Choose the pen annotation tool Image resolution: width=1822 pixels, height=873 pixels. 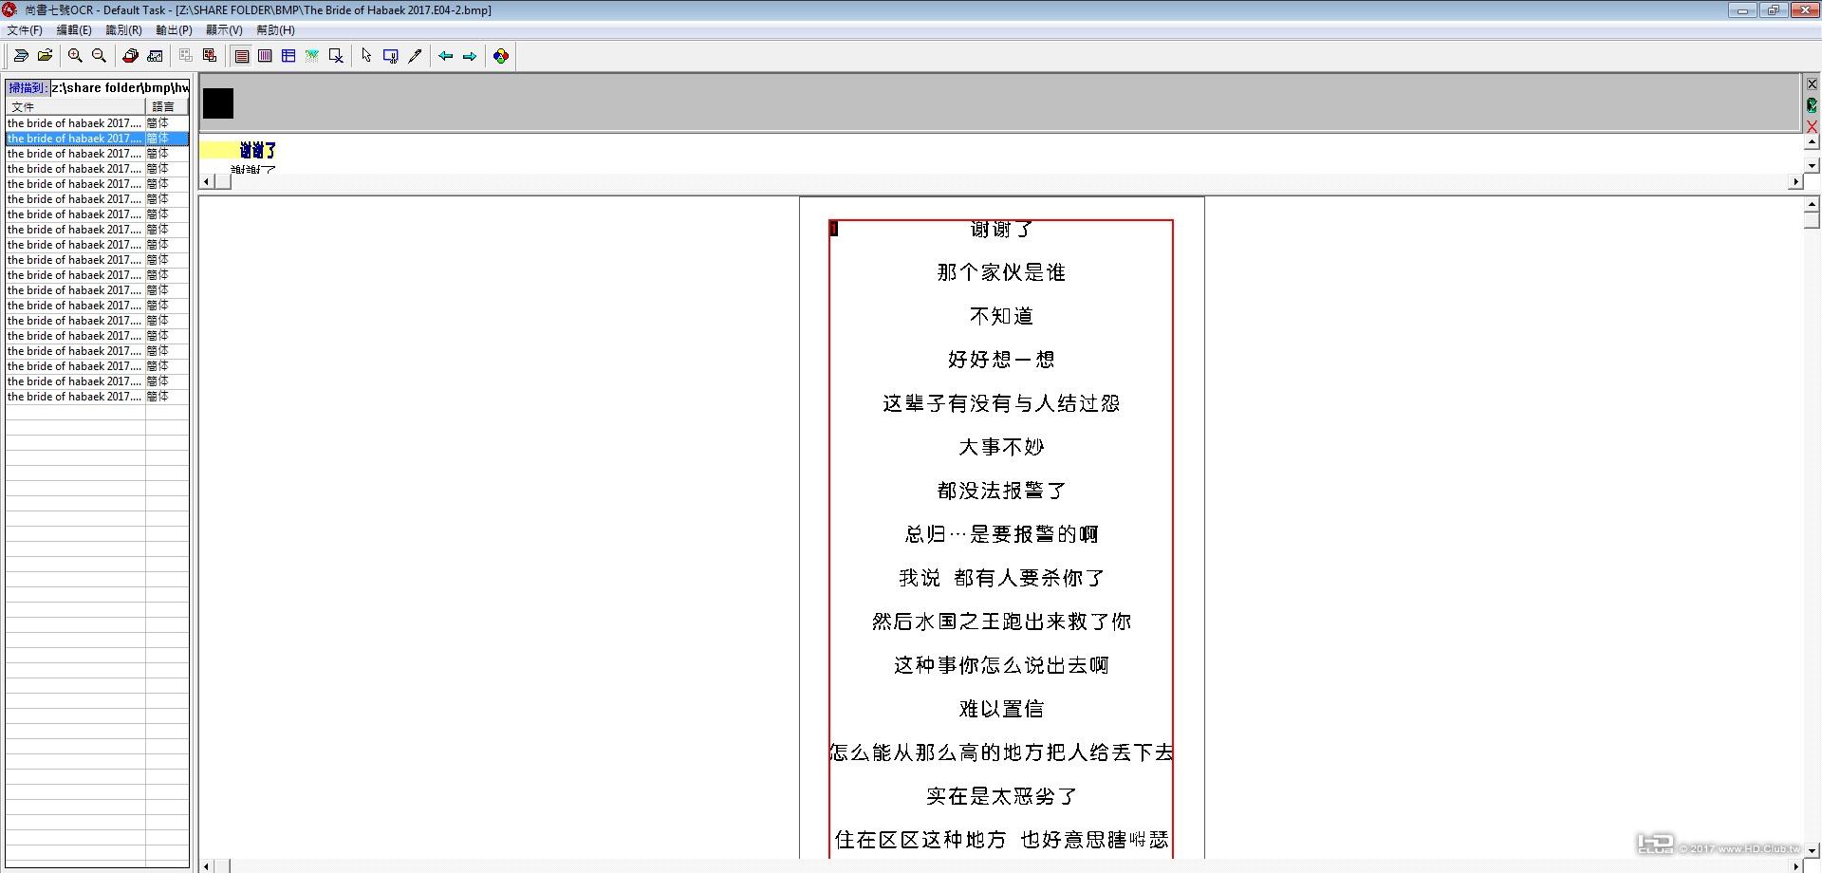coord(416,56)
